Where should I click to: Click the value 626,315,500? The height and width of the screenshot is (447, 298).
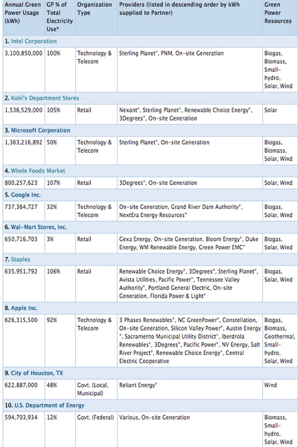(21, 320)
